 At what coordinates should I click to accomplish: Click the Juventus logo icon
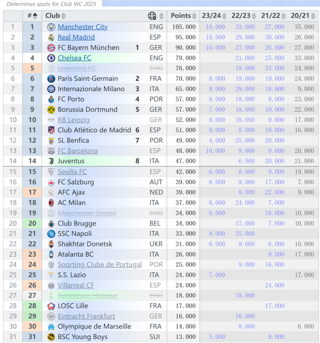51,161
